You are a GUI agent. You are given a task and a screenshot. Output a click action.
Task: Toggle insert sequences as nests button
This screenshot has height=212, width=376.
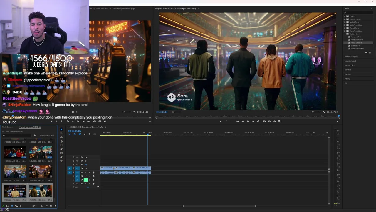(70, 134)
